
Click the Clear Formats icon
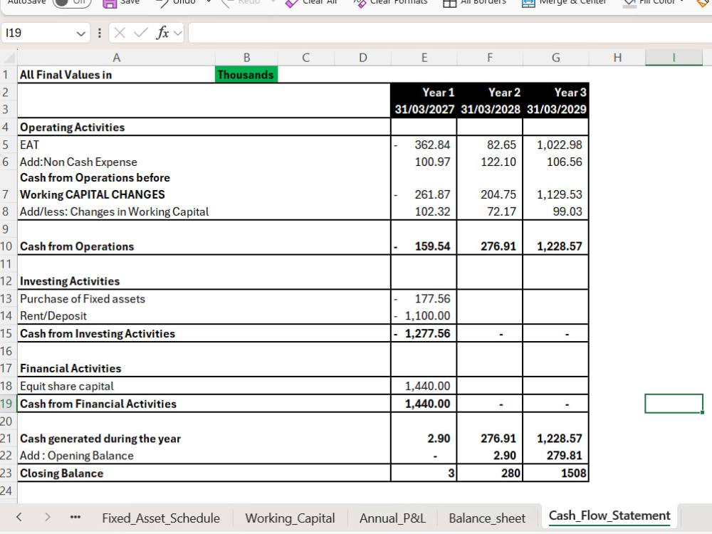click(x=360, y=3)
